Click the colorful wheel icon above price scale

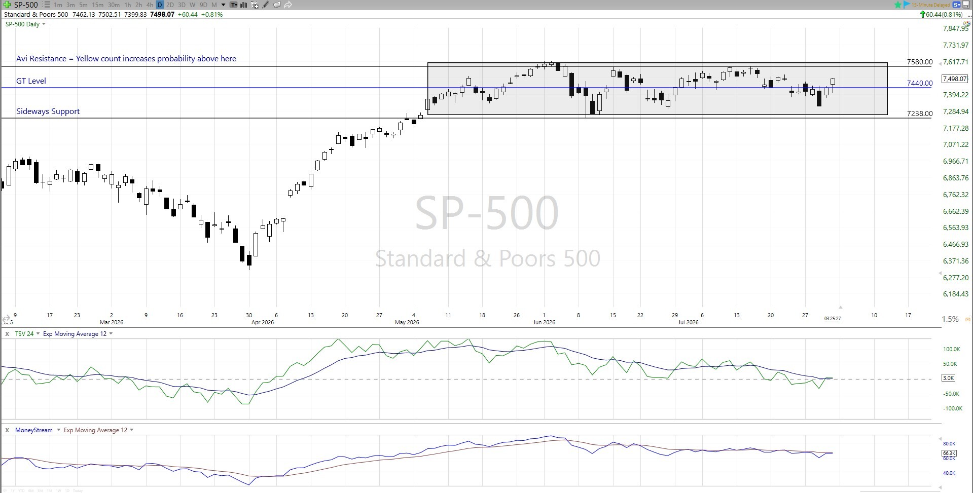[966, 24]
